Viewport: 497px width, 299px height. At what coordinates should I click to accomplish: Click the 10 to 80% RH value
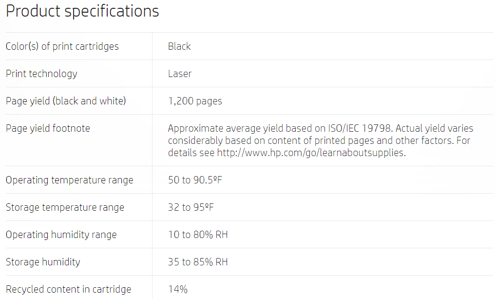(198, 235)
